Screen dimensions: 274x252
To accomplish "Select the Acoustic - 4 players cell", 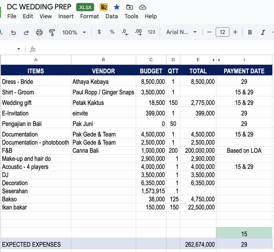I will click(x=36, y=167).
